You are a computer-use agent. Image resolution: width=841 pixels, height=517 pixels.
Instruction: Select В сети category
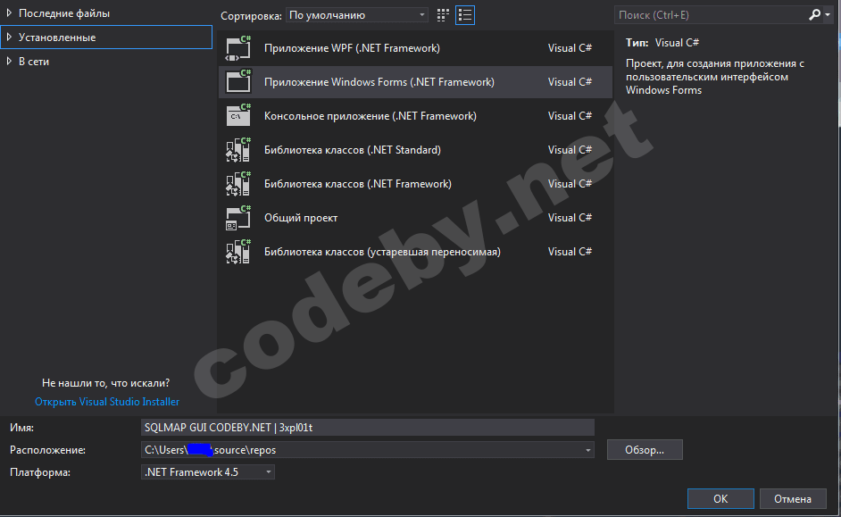click(34, 61)
